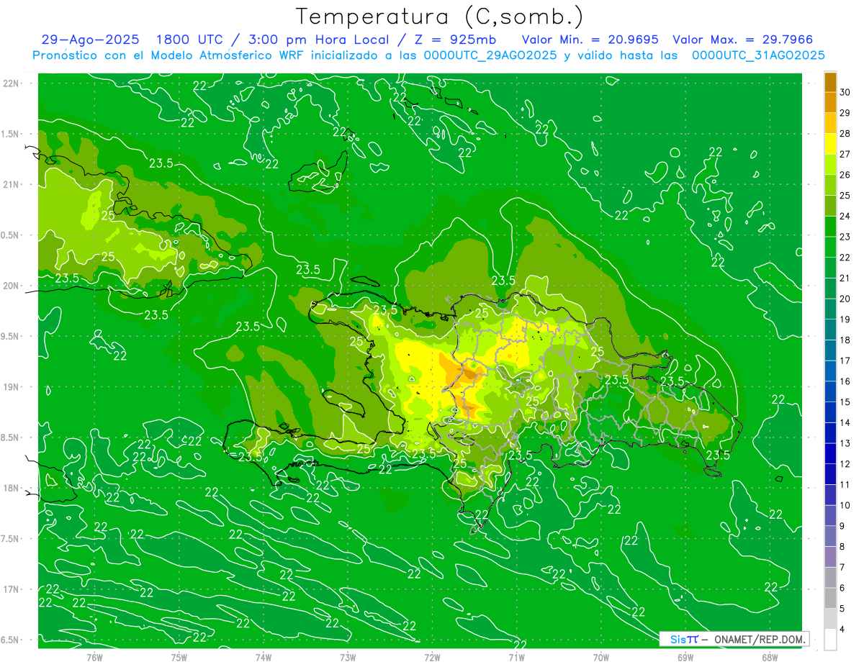Click the legend swatch between 22 and 23
The height and width of the screenshot is (667, 864).
click(830, 247)
